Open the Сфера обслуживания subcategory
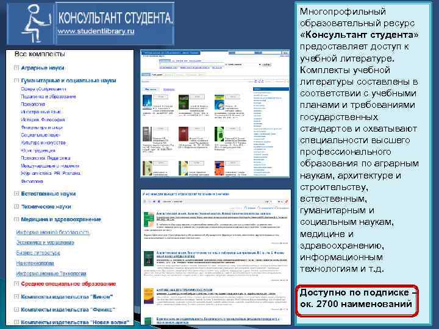The width and height of the screenshot is (439, 329). pyautogui.click(x=43, y=89)
